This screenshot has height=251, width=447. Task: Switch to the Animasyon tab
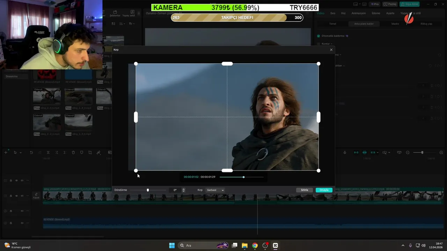(359, 13)
